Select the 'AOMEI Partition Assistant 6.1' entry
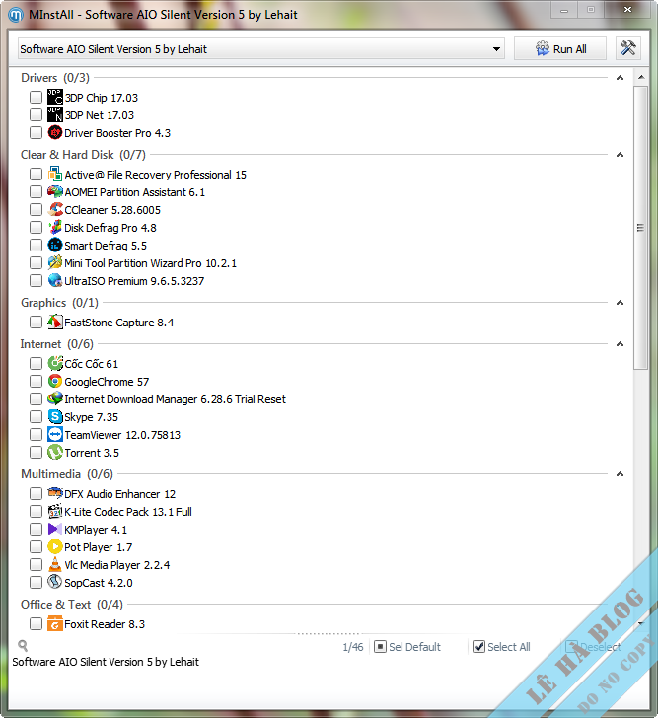Screen dimensions: 658x718 coord(134,192)
